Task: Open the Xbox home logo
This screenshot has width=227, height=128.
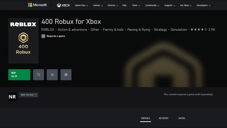Action: [x=63, y=5]
